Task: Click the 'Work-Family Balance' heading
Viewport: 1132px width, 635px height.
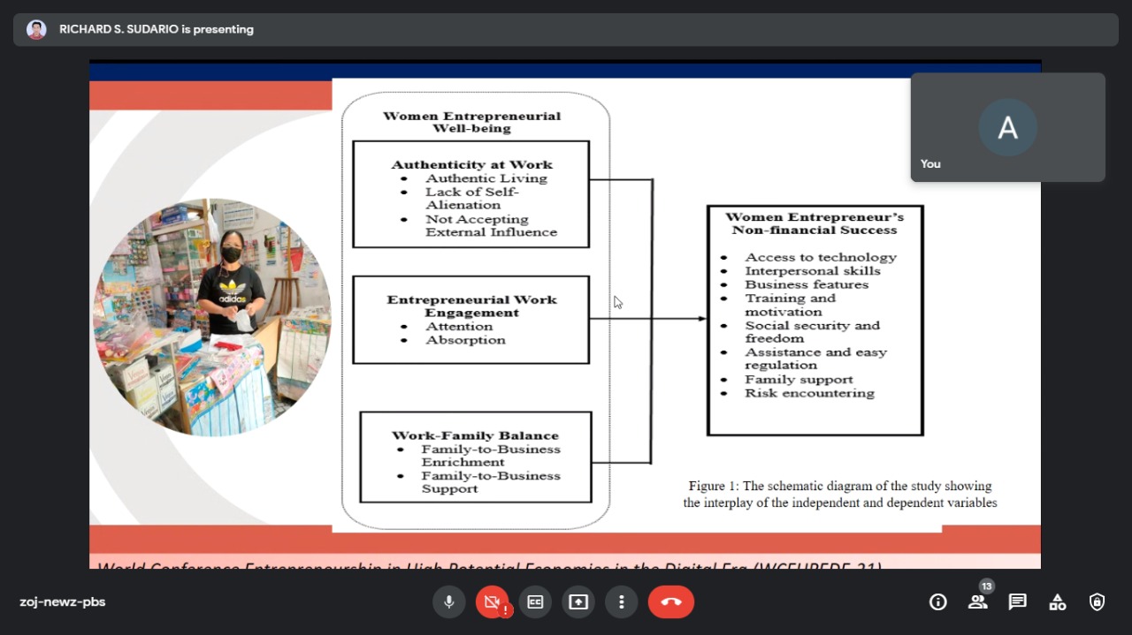Action: pos(476,435)
